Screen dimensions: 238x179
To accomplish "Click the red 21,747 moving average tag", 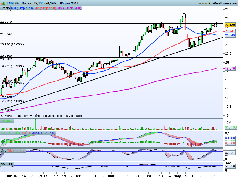I will click(230, 31).
